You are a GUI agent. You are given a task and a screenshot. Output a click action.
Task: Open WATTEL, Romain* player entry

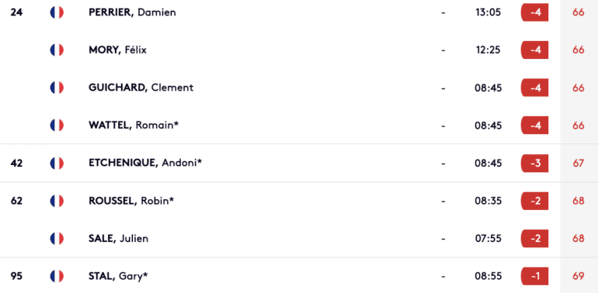[x=134, y=126]
